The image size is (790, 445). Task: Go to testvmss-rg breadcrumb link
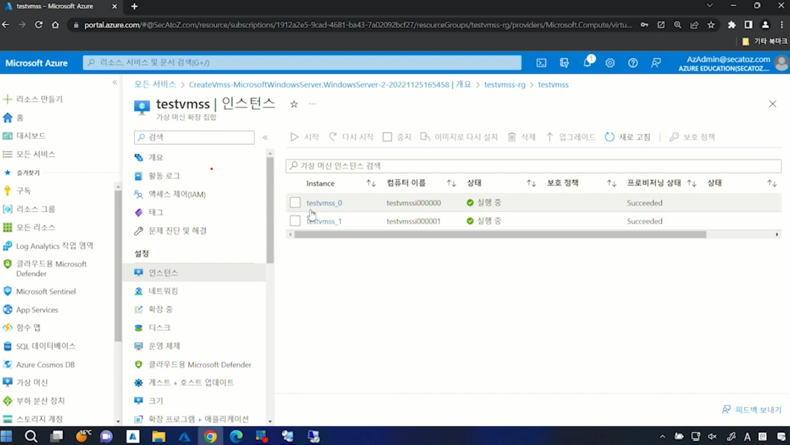pyautogui.click(x=505, y=85)
